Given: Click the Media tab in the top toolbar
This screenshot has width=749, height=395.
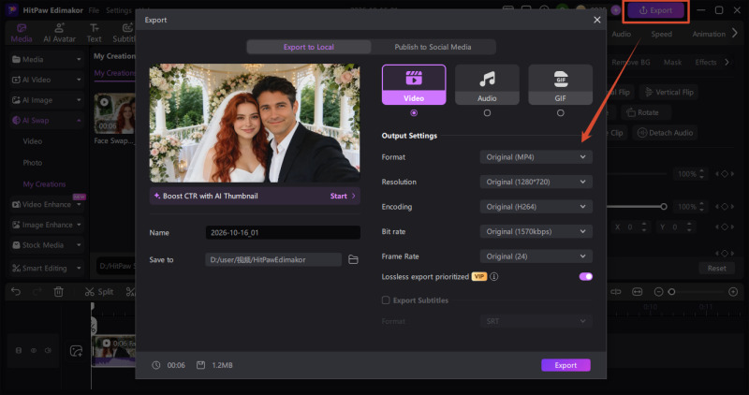Looking at the screenshot, I should [22, 34].
